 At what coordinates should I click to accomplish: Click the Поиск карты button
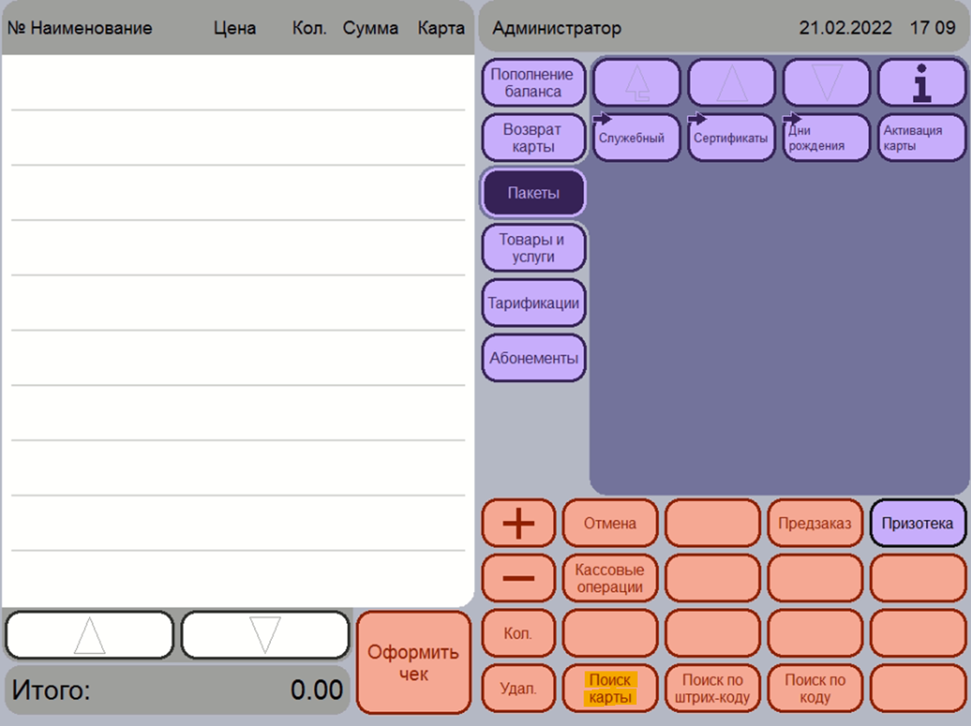610,689
